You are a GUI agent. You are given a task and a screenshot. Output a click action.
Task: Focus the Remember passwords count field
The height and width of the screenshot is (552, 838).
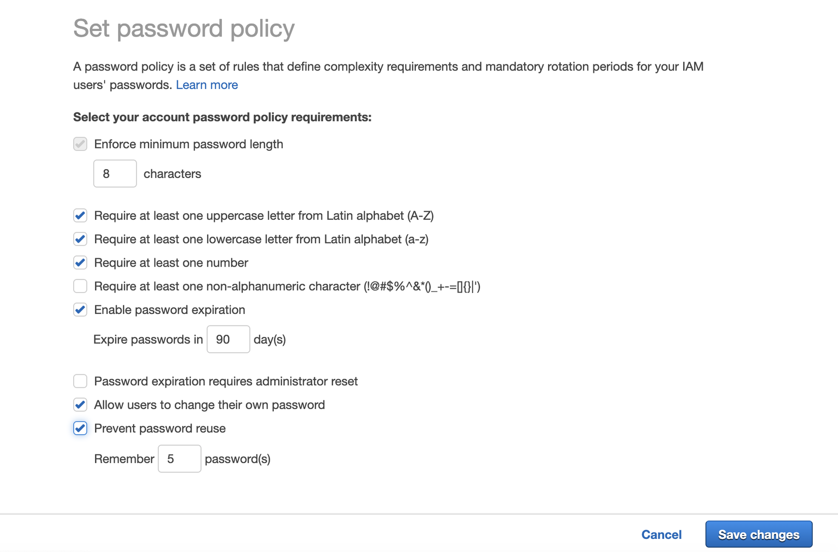(179, 459)
